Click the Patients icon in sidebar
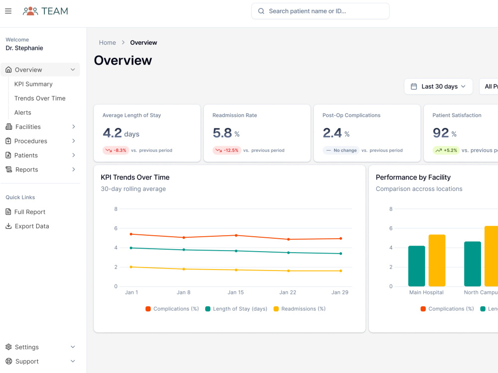Screen dimensions: 498x373 coord(8,155)
